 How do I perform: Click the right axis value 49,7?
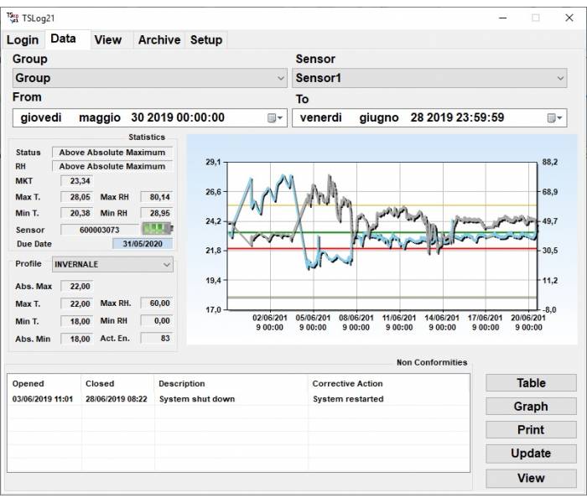[550, 221]
